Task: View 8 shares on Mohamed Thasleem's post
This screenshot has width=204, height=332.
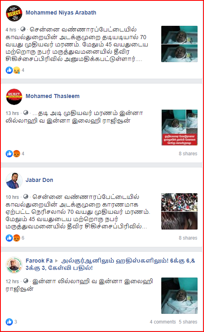Action: [x=188, y=154]
